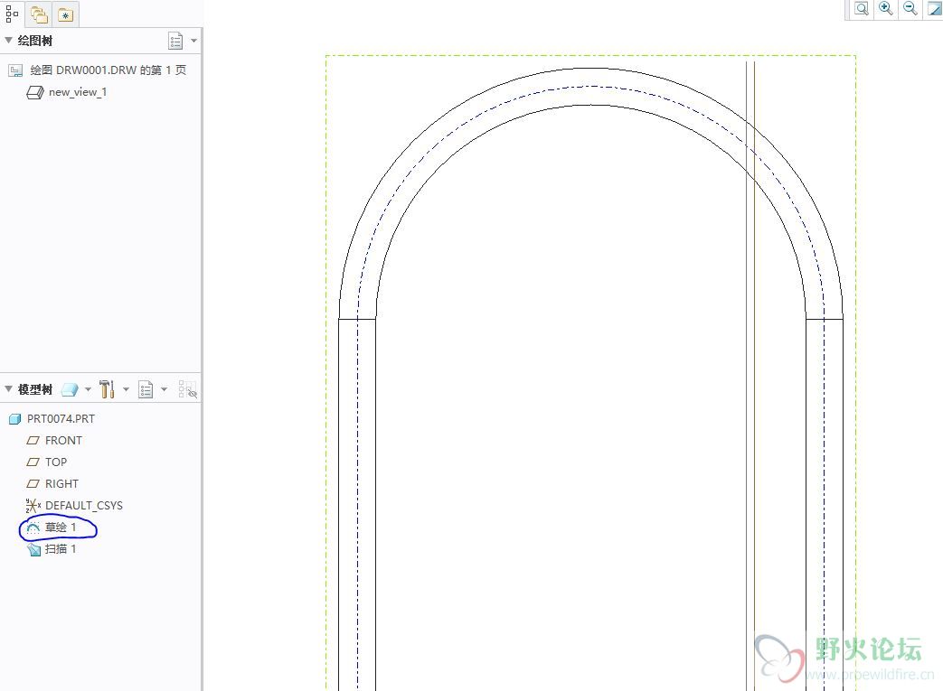The height and width of the screenshot is (691, 943).
Task: Click the drawing sheet icon in 绘图树
Action: tap(15, 70)
